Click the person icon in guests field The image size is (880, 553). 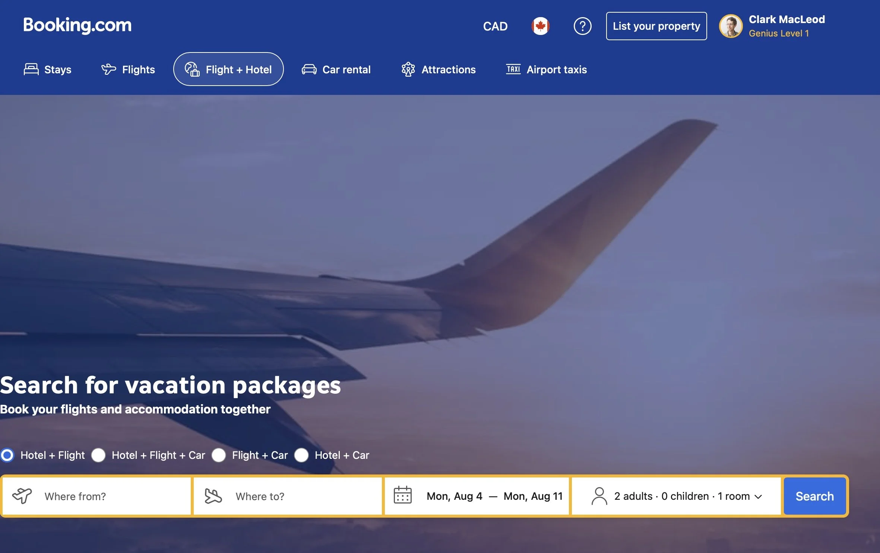[599, 496]
